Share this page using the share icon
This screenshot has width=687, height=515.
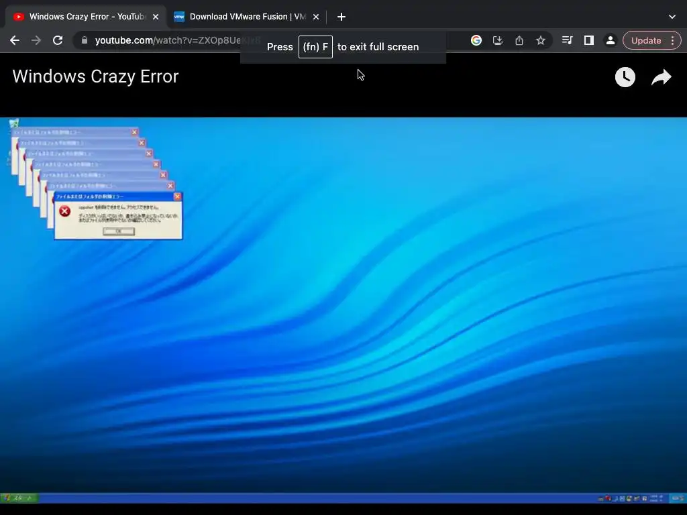[x=519, y=40]
